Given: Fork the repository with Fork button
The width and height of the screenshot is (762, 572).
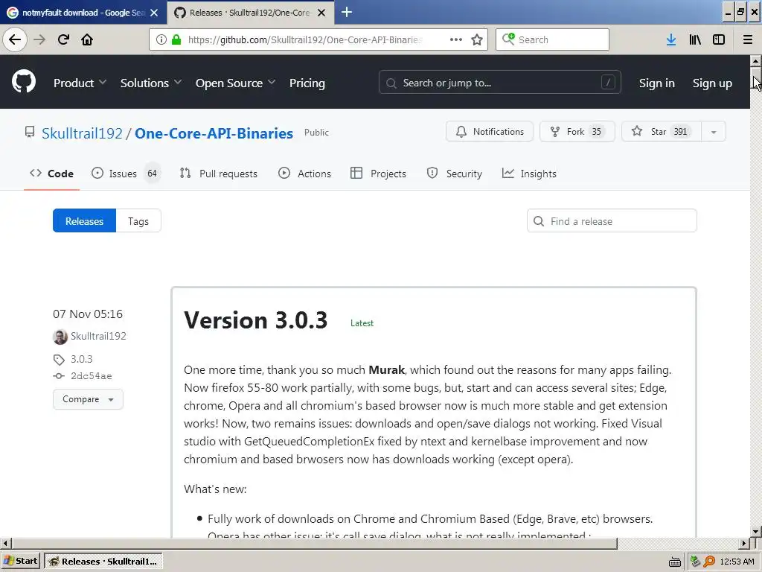Looking at the screenshot, I should (577, 132).
